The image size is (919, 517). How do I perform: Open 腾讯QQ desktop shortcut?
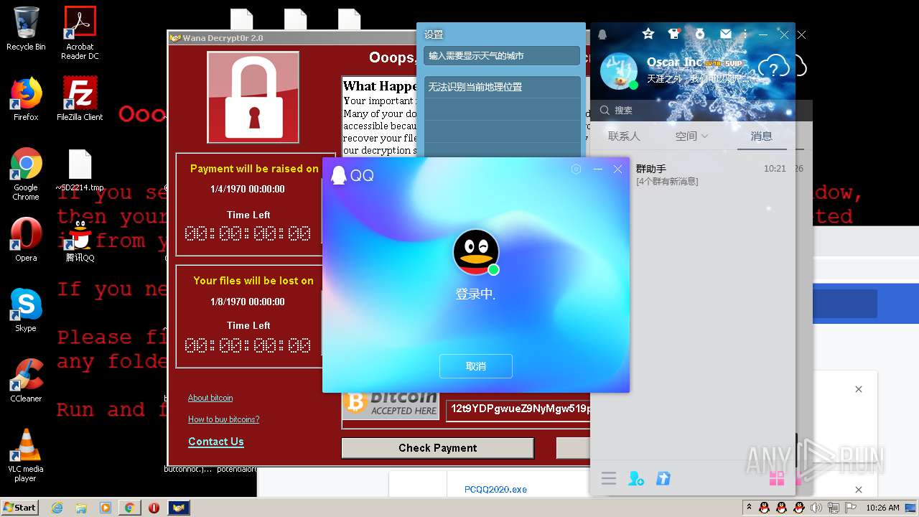80,241
